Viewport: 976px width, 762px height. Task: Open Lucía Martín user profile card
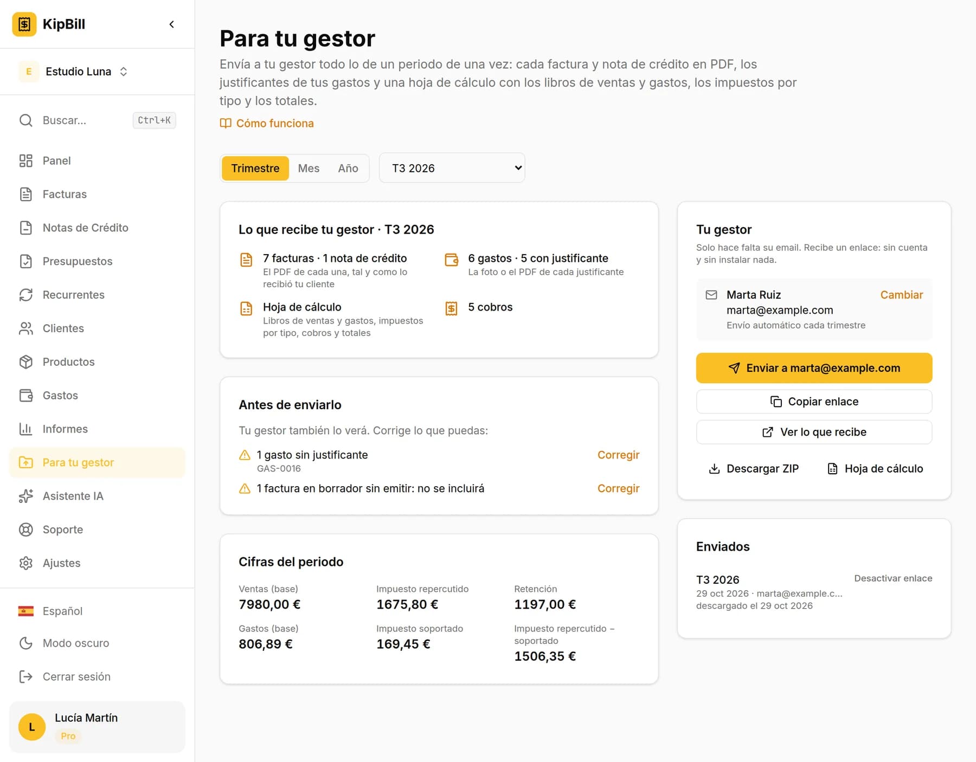point(97,727)
